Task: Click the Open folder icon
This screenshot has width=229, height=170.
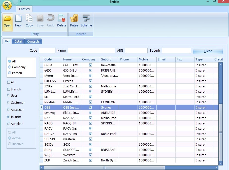Action: point(8,18)
